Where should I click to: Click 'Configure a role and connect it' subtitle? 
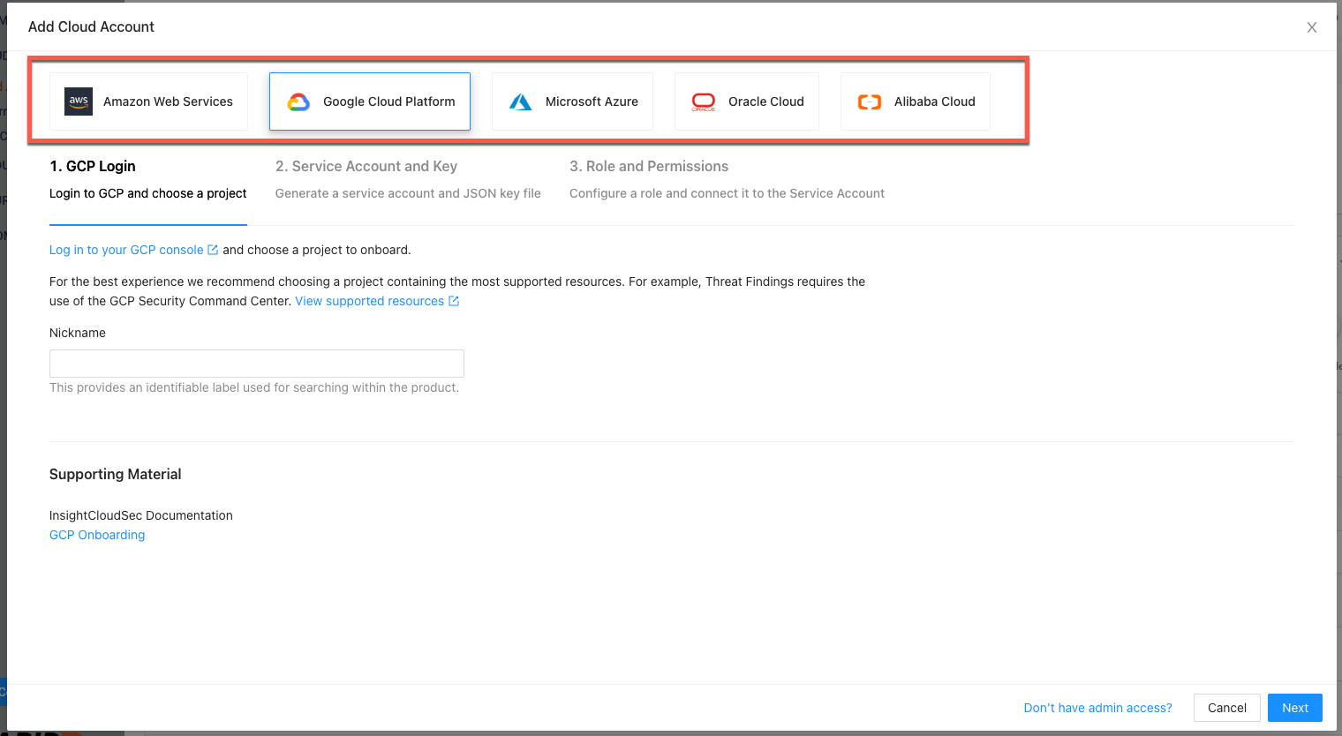click(727, 193)
